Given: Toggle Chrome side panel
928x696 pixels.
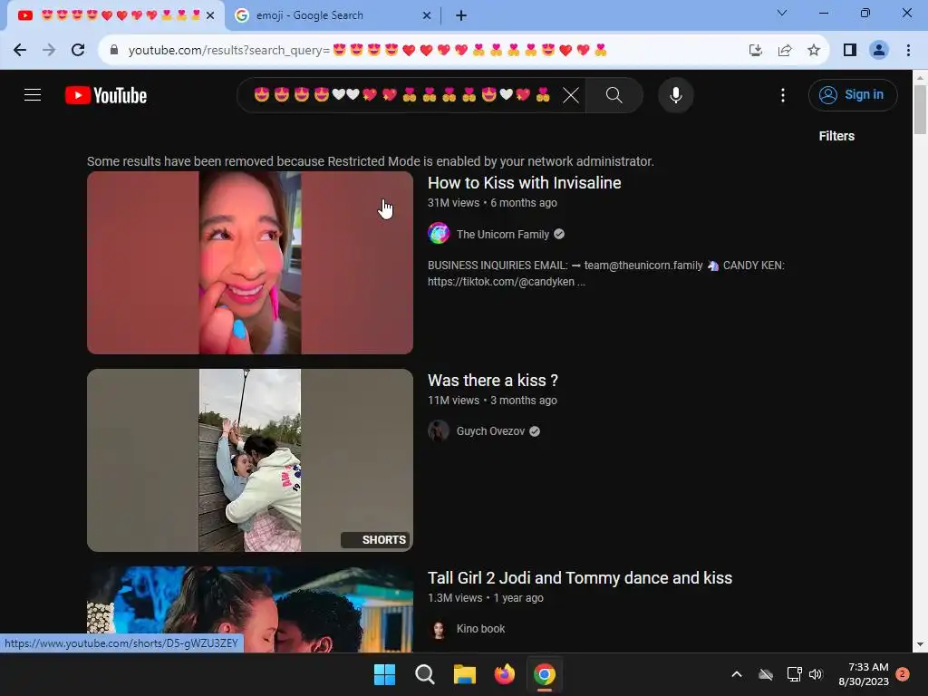Looking at the screenshot, I should click(850, 51).
